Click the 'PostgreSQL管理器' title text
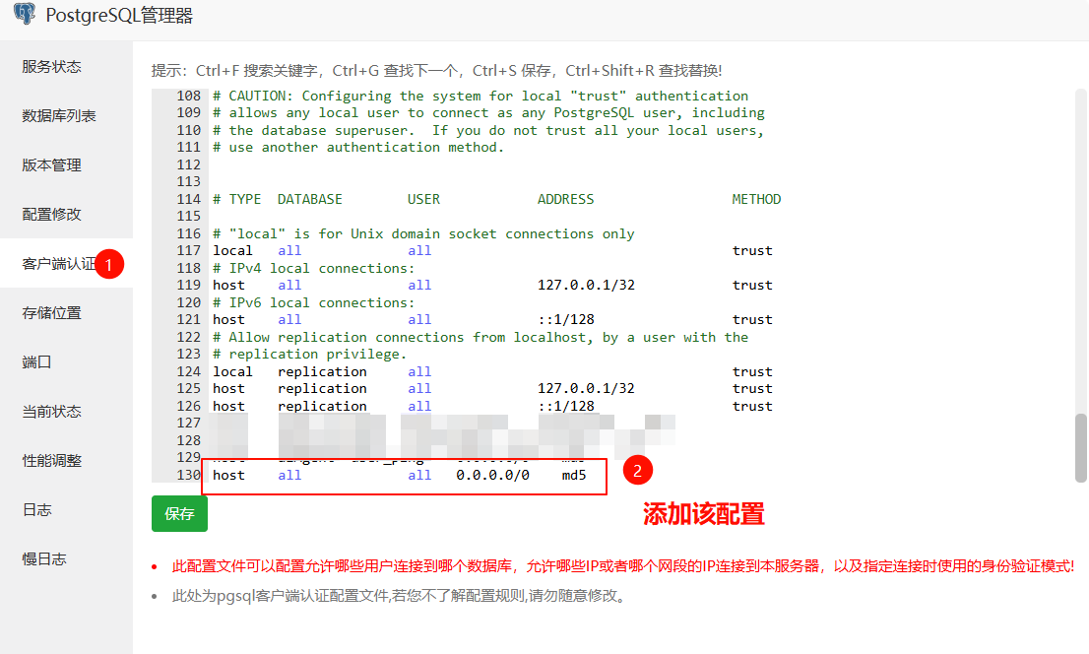The image size is (1089, 654). click(119, 16)
